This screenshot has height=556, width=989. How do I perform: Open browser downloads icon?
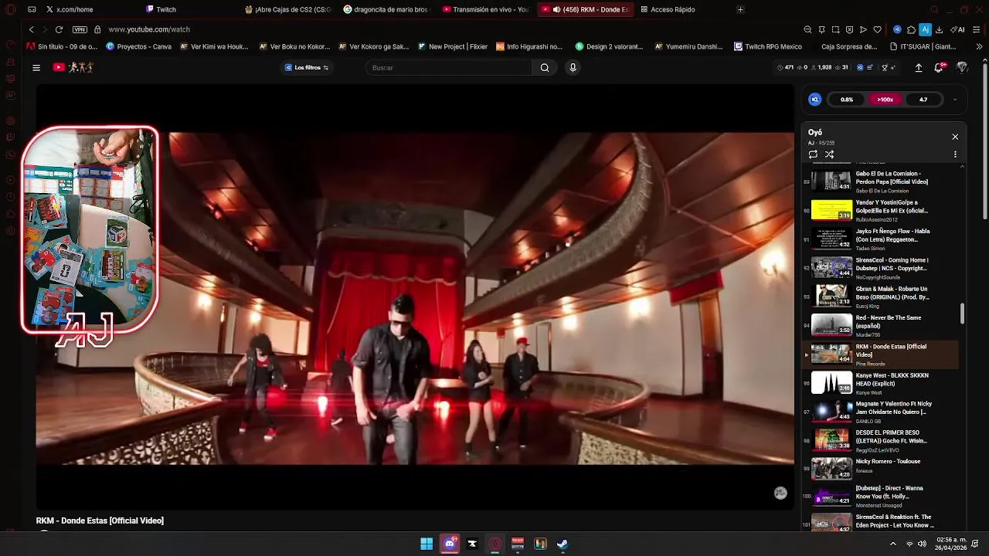click(x=939, y=29)
